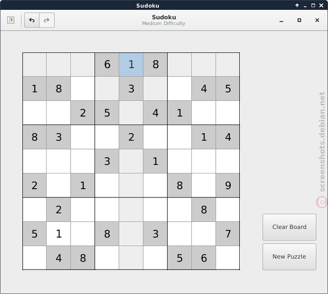
Task: Undo the last move
Action: click(x=32, y=20)
